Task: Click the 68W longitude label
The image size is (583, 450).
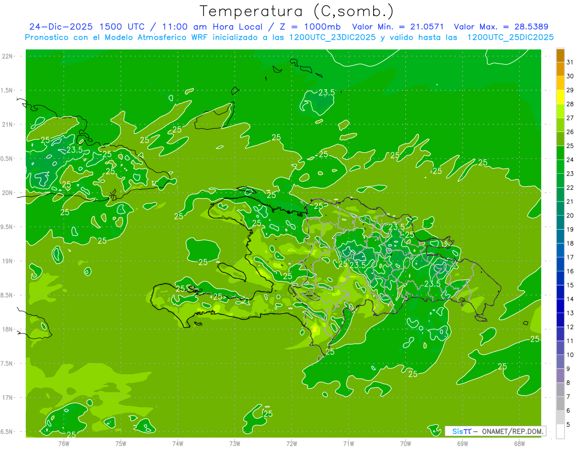Action: pos(519,443)
